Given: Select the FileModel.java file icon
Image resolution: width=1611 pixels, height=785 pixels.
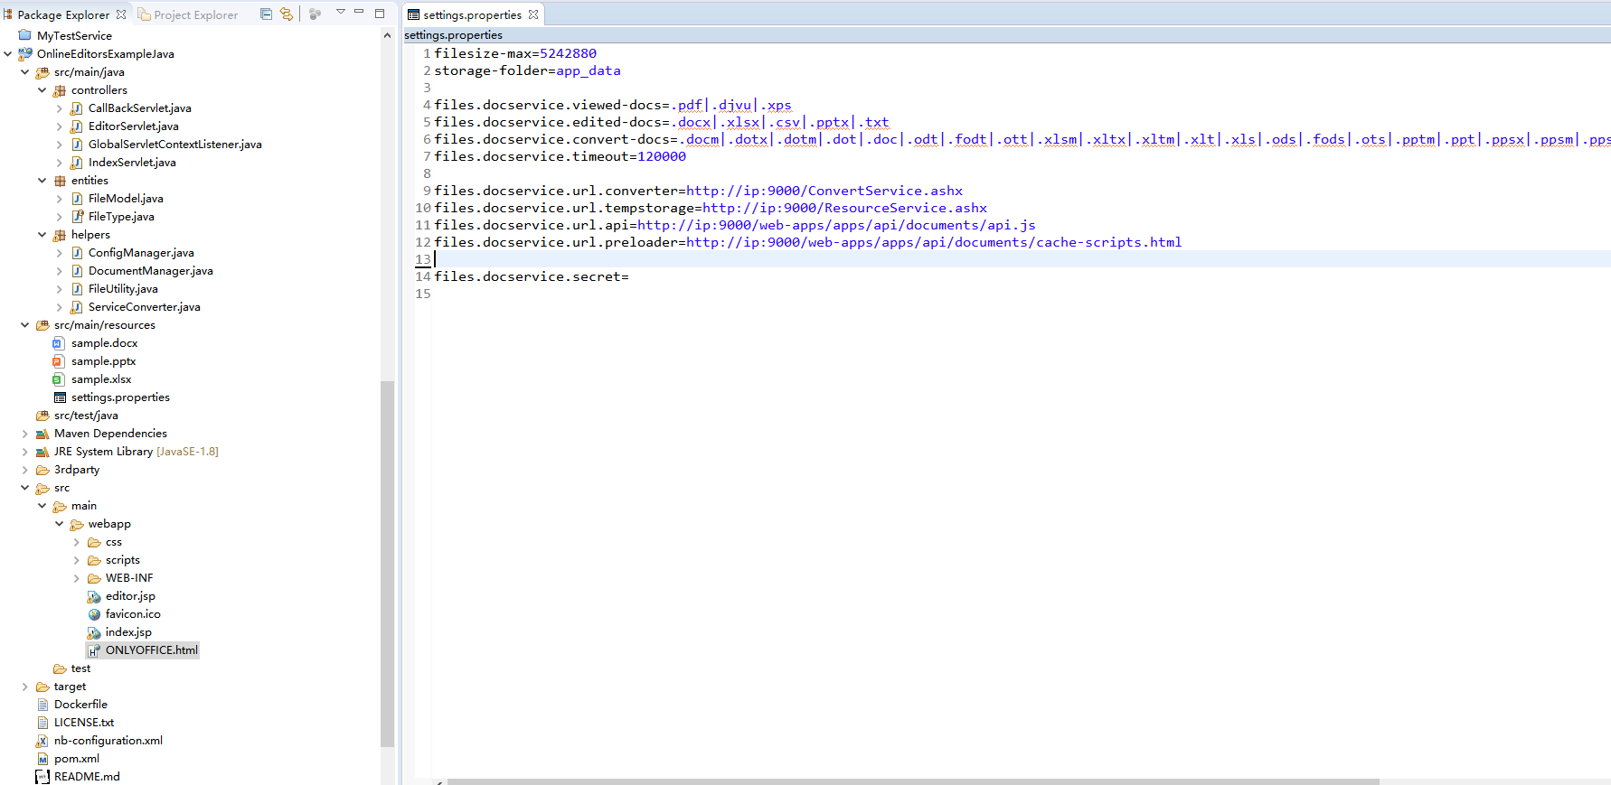Looking at the screenshot, I should (77, 199).
